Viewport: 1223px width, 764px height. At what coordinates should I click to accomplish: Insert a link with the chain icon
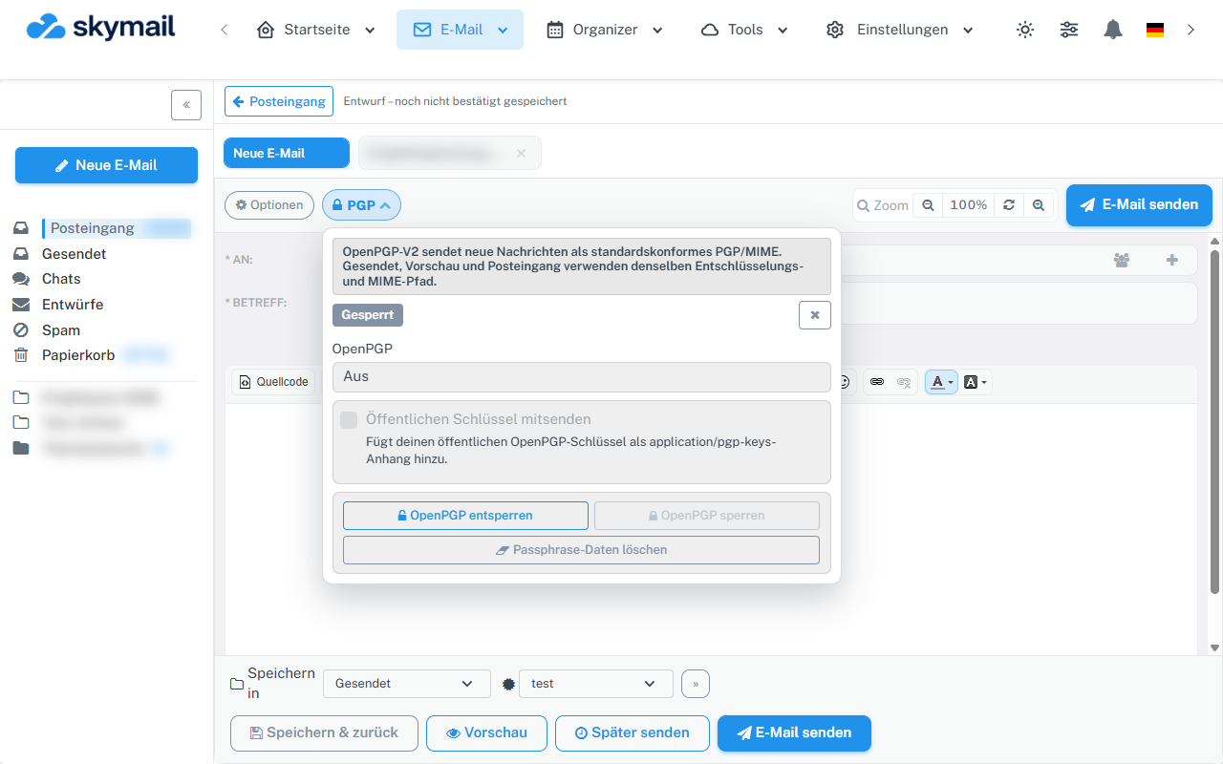click(x=877, y=382)
